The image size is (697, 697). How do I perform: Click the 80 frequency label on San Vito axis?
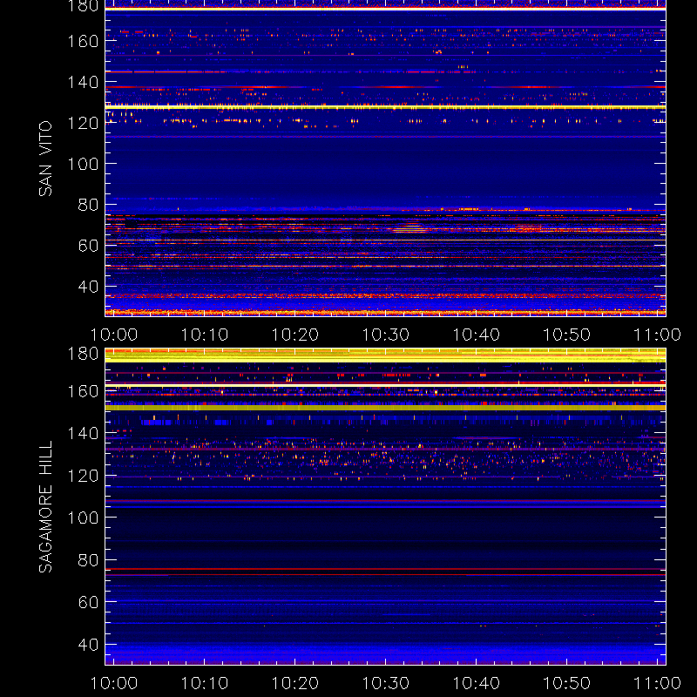click(x=89, y=205)
